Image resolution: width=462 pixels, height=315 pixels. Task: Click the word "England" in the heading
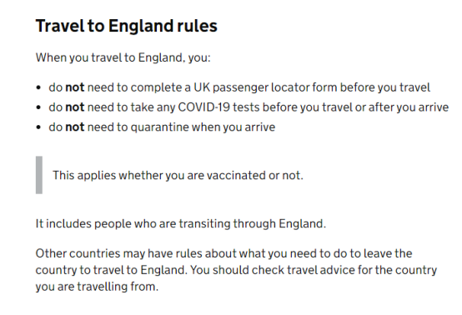[141, 26]
